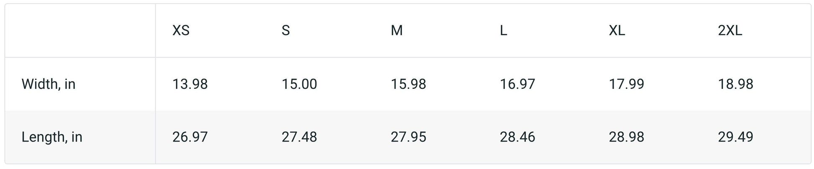Click the S width value 15.00
This screenshot has width=814, height=169.
pyautogui.click(x=299, y=84)
